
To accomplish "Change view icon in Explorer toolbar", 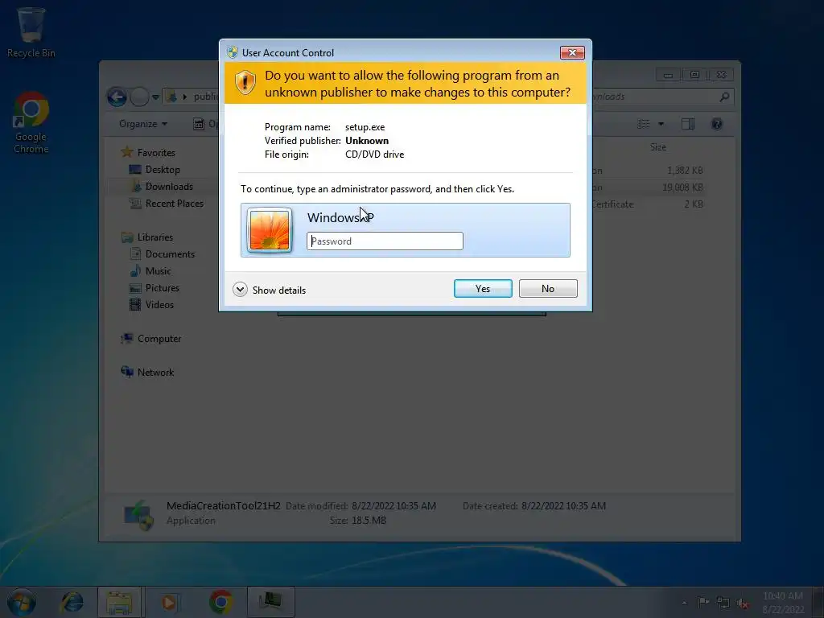I will point(644,124).
